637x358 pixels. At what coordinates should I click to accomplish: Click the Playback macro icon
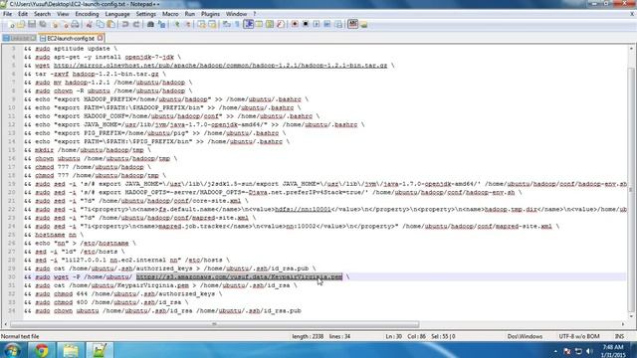[317, 24]
